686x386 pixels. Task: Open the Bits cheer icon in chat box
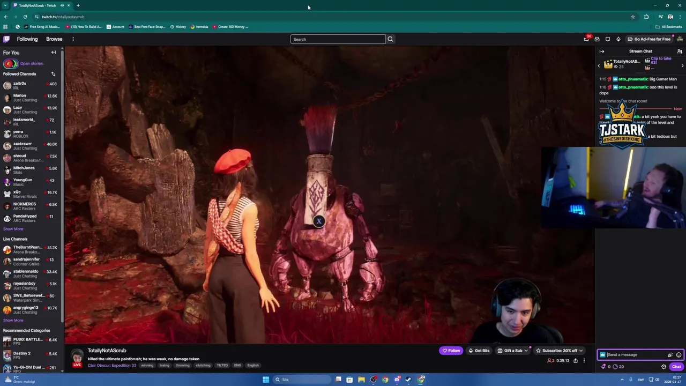(x=670, y=355)
